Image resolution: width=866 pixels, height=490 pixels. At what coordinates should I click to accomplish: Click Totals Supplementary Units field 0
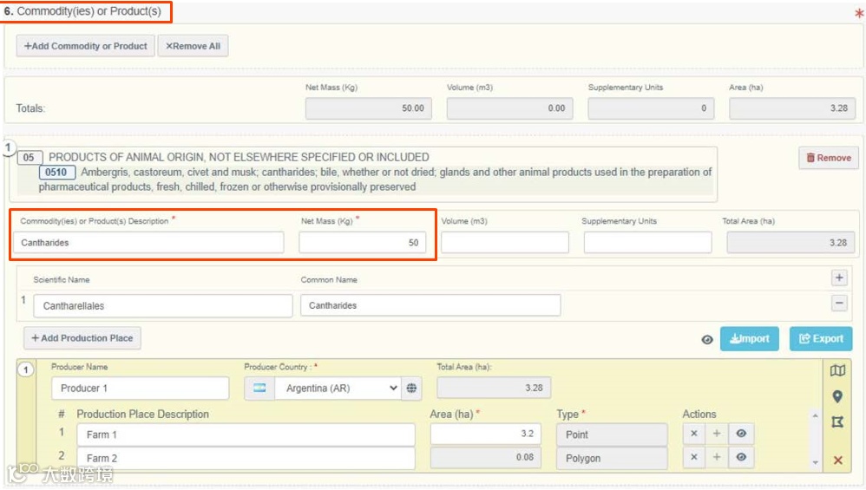tap(651, 108)
